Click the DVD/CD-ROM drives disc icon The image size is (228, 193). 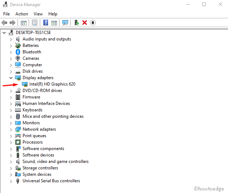(18, 91)
